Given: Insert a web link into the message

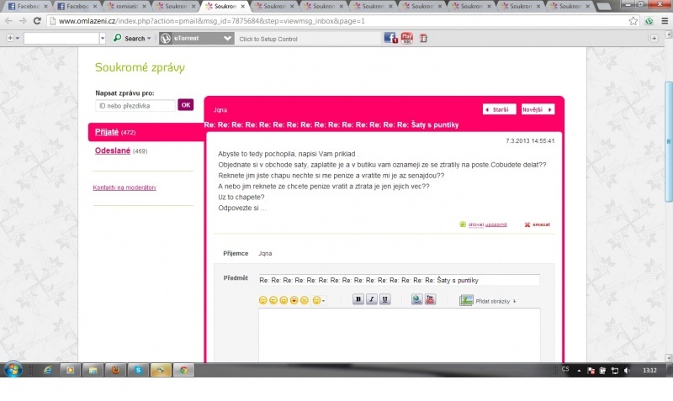Looking at the screenshot, I should point(416,299).
